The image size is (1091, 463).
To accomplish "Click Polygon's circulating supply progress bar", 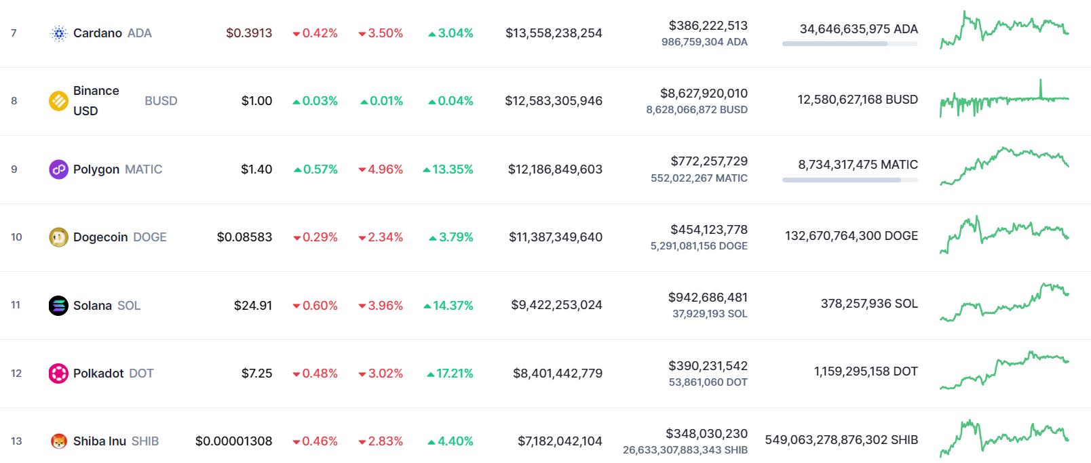I will coord(850,180).
